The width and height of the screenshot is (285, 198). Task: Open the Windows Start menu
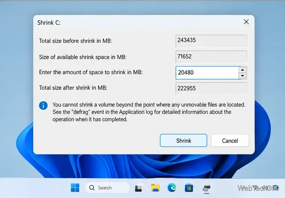75,187
